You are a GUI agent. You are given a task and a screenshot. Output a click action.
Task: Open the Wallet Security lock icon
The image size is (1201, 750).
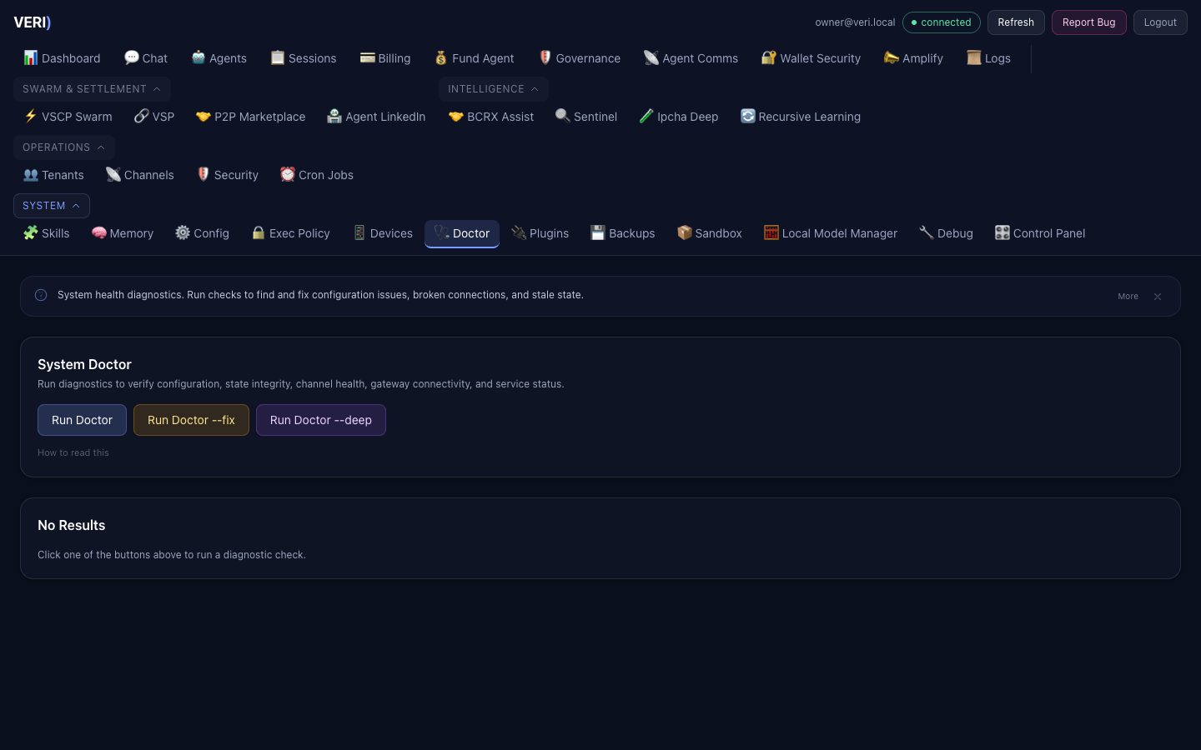768,57
